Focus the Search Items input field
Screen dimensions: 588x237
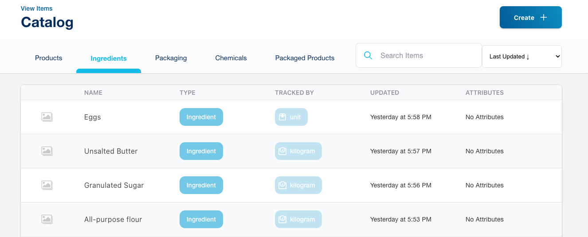(x=426, y=55)
